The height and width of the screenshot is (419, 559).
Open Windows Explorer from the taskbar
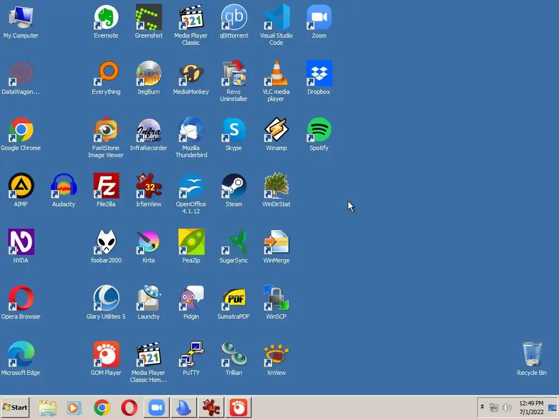coord(47,408)
